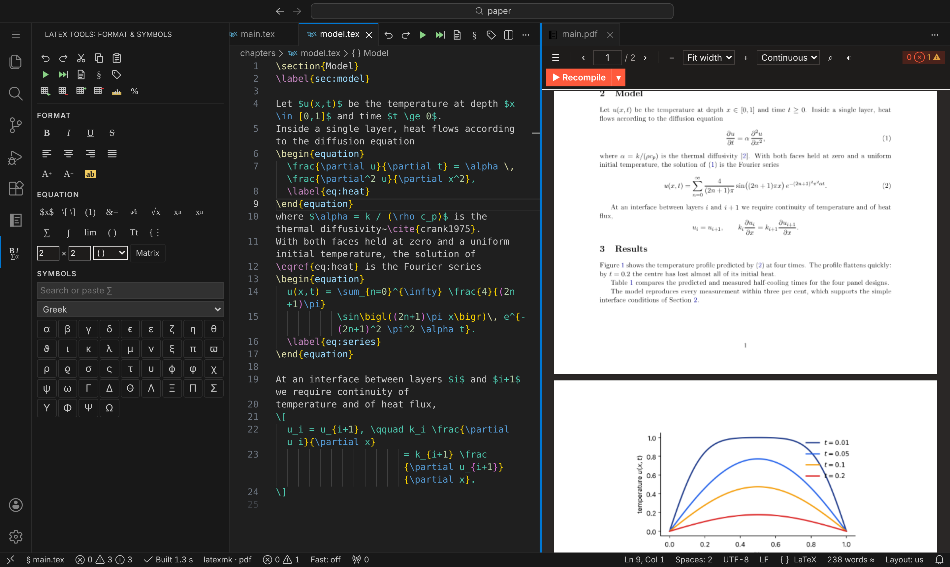Close the model.tex tab
Image resolution: width=950 pixels, height=567 pixels.
(x=369, y=35)
